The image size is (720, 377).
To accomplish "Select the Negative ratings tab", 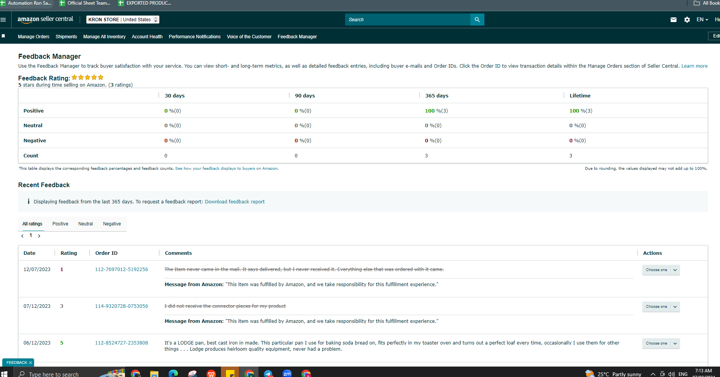I will click(112, 224).
